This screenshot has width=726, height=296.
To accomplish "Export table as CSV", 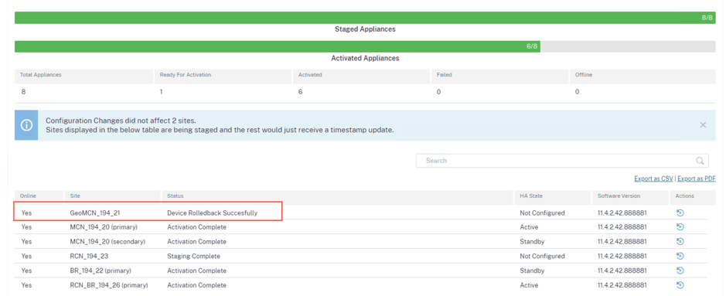I will point(653,179).
